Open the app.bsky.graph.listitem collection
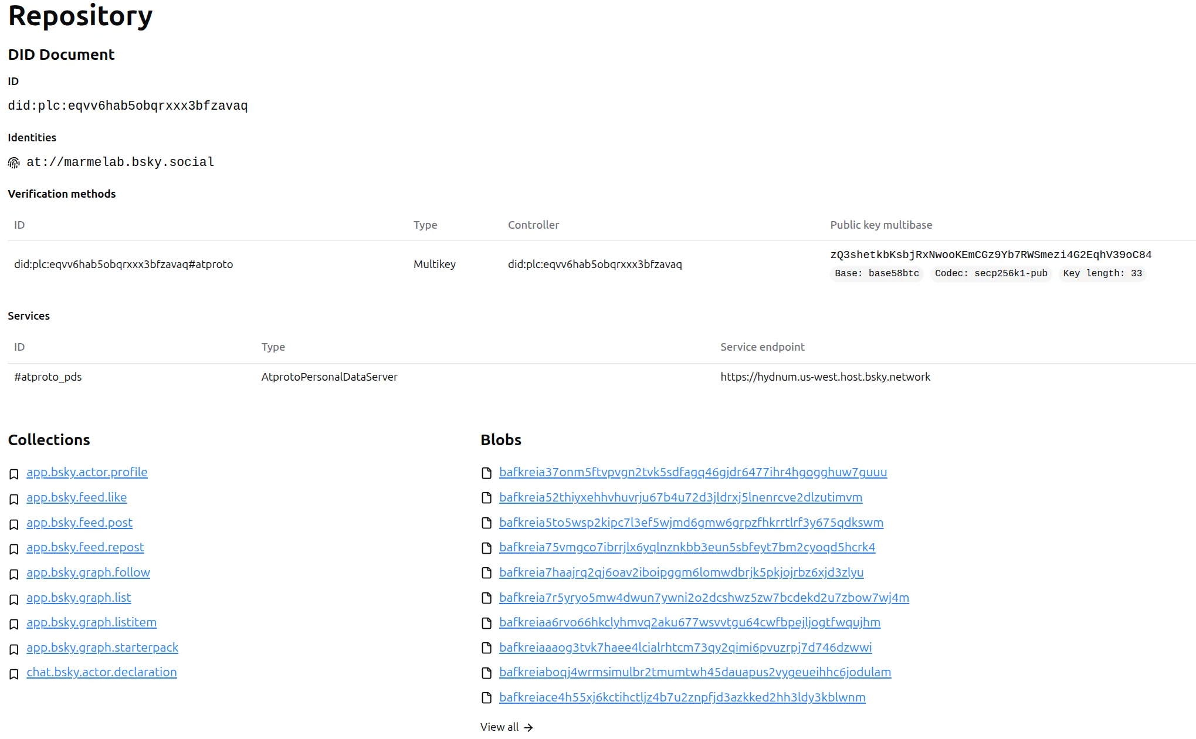This screenshot has height=739, width=1196. [x=91, y=623]
